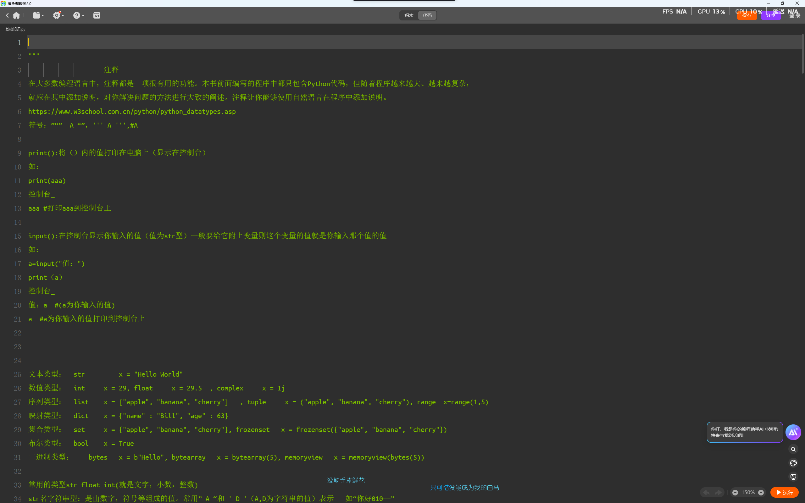The width and height of the screenshot is (805, 503).
Task: Click the editor vertical scrollbar thumb
Action: (802, 53)
